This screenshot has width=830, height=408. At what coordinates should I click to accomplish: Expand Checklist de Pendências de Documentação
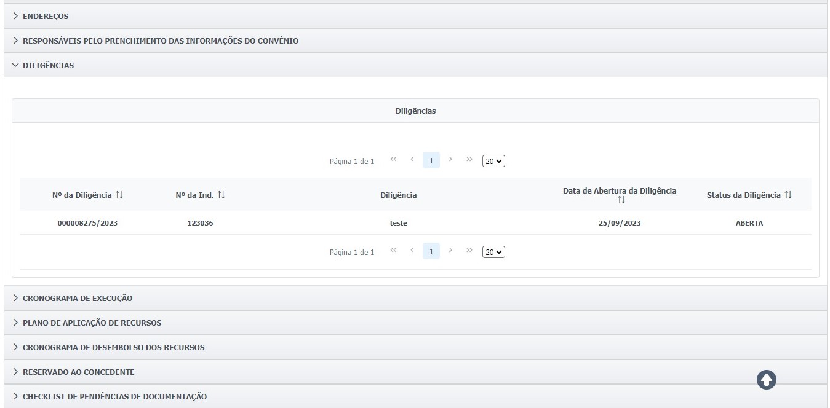(x=114, y=396)
